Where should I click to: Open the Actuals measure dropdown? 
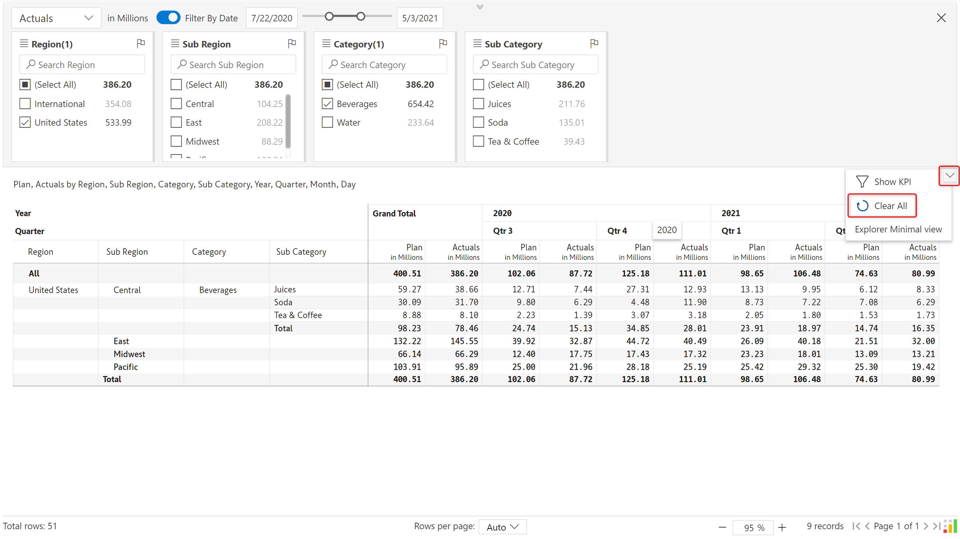pos(56,18)
